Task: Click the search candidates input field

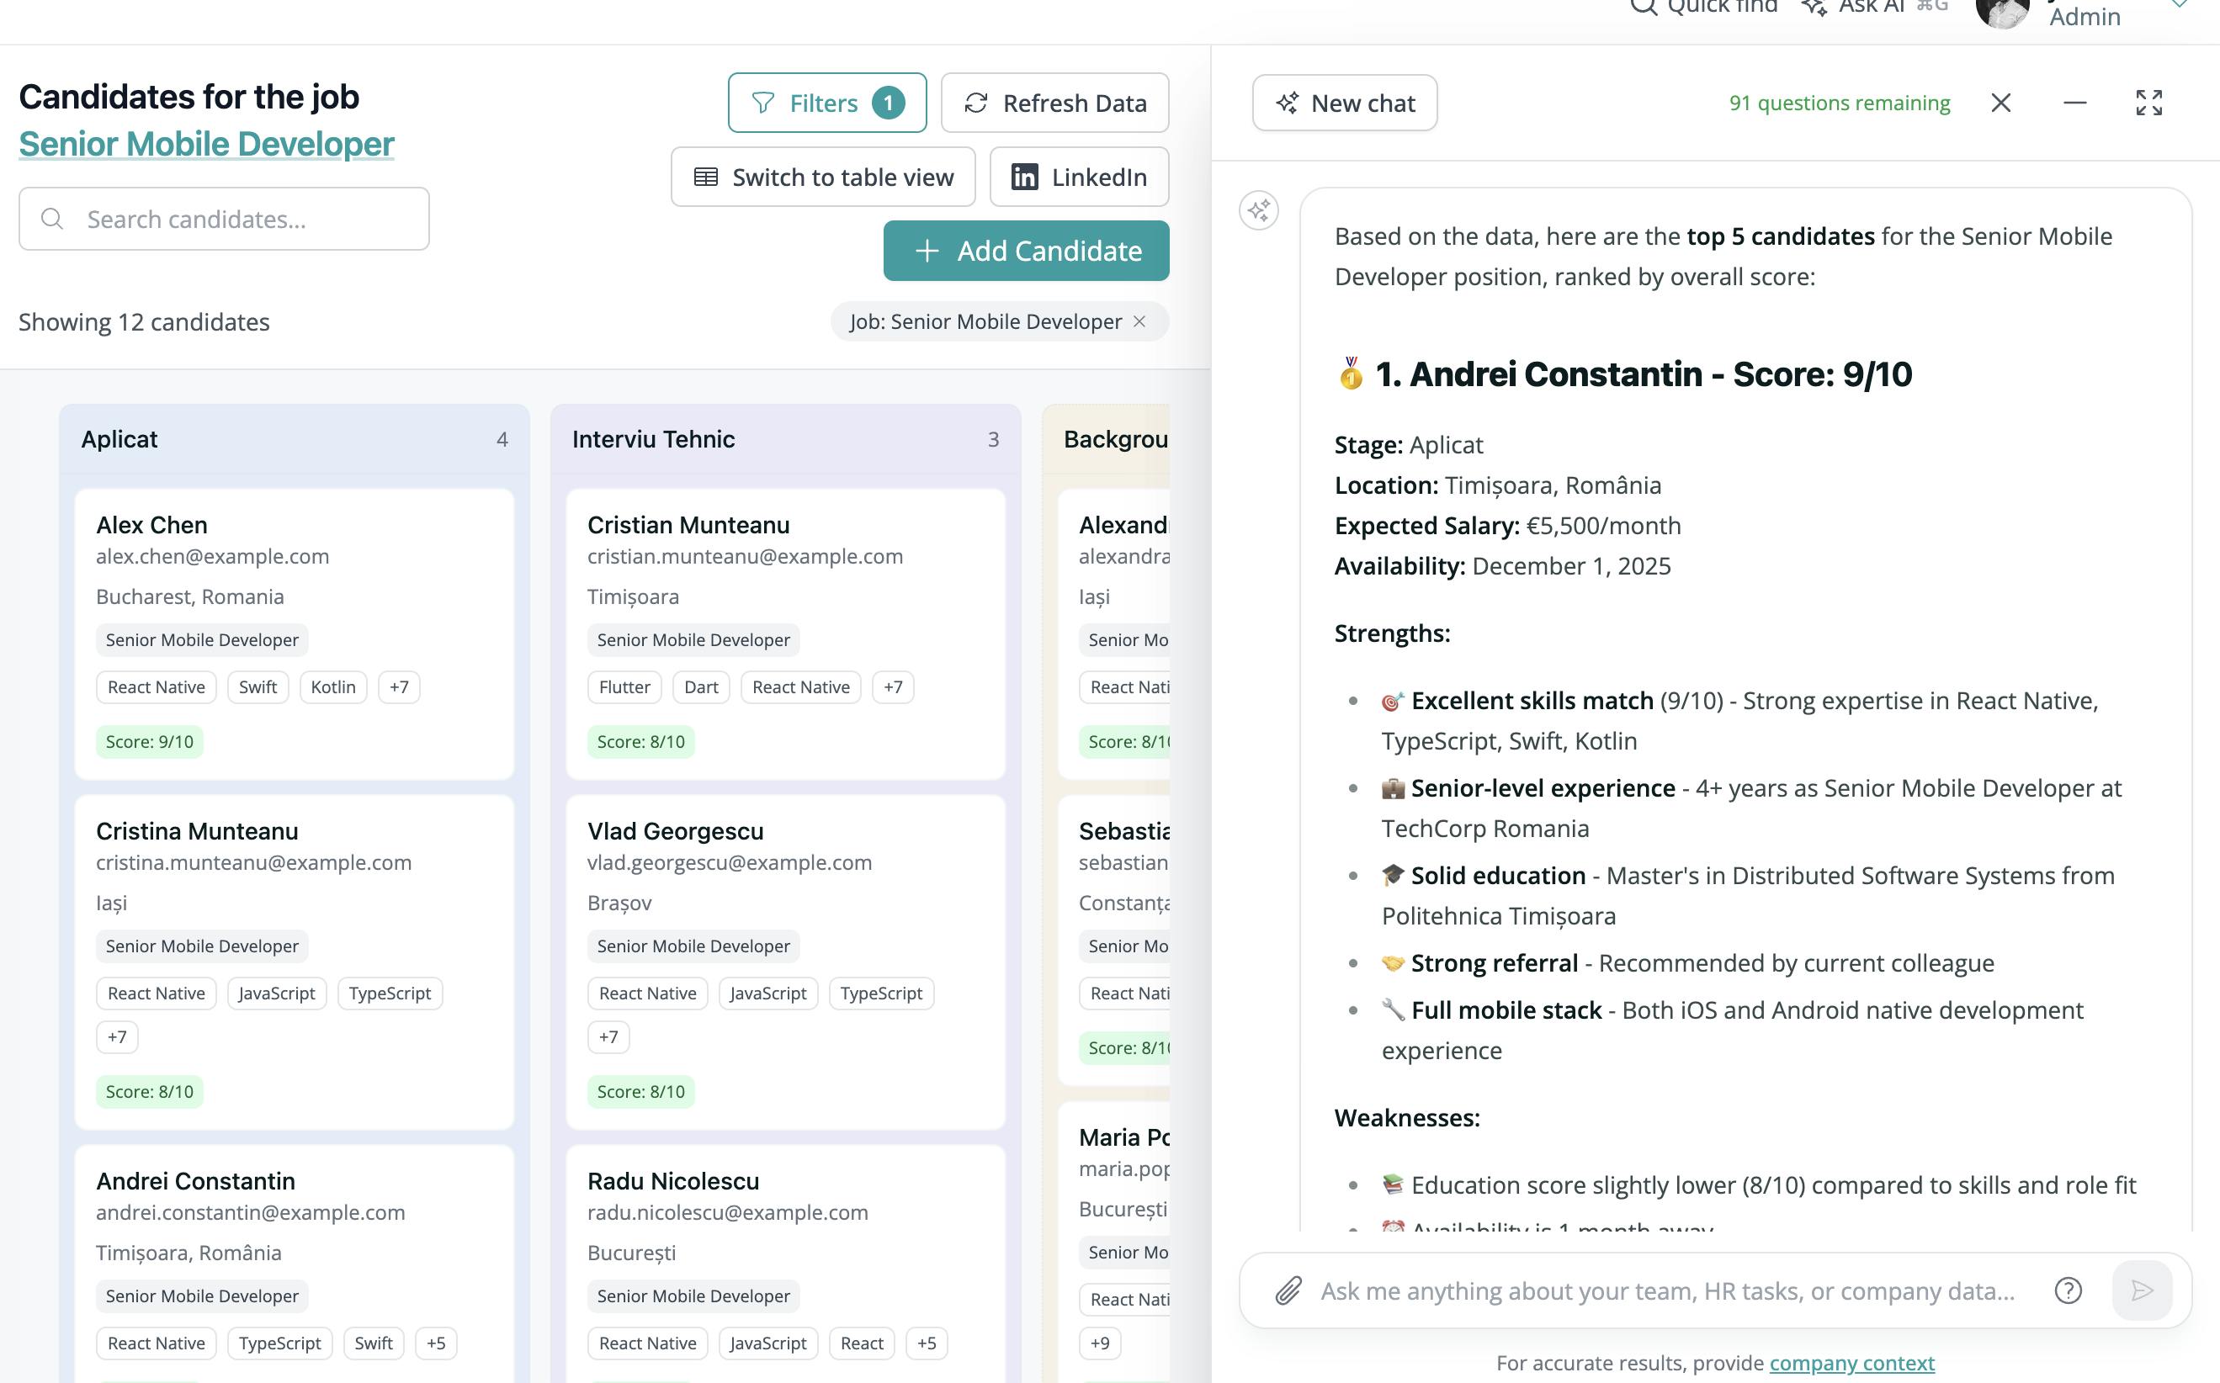Action: click(x=223, y=219)
